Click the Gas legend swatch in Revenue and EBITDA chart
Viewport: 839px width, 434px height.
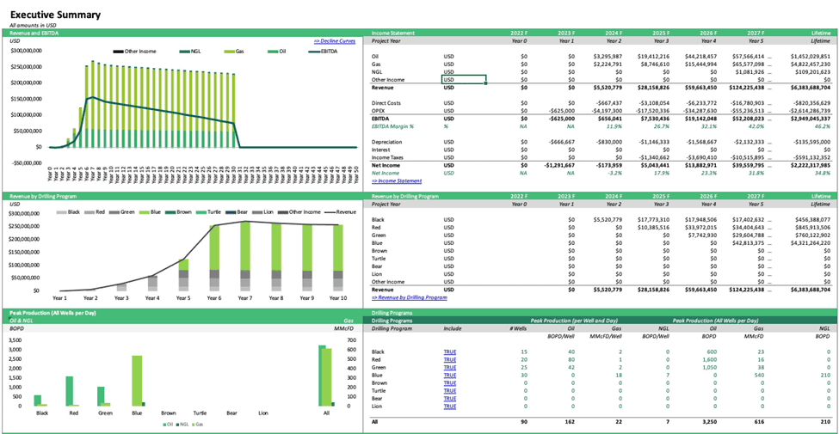(228, 52)
